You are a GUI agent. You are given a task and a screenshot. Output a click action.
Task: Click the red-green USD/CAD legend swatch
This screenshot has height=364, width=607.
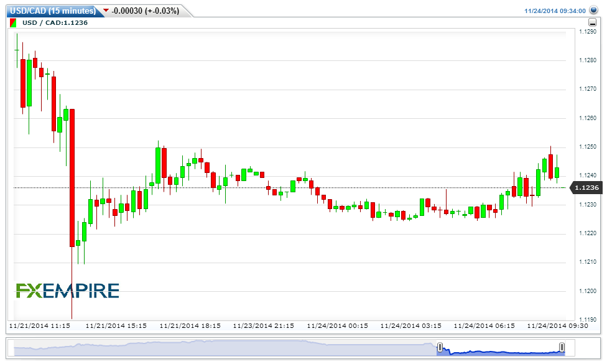13,23
